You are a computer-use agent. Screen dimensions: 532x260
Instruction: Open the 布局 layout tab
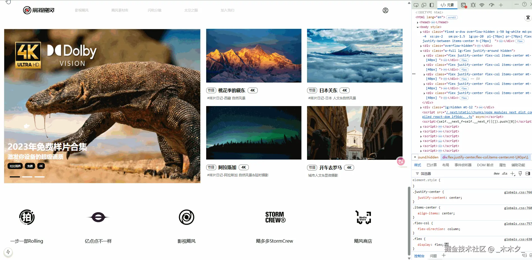point(446,165)
